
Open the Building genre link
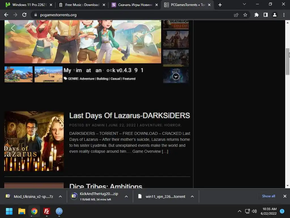pyautogui.click(x=103, y=79)
